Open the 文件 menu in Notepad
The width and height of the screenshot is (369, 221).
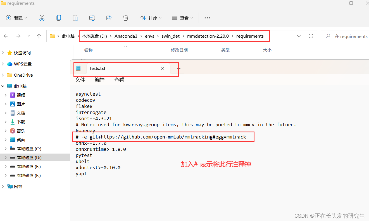point(80,80)
